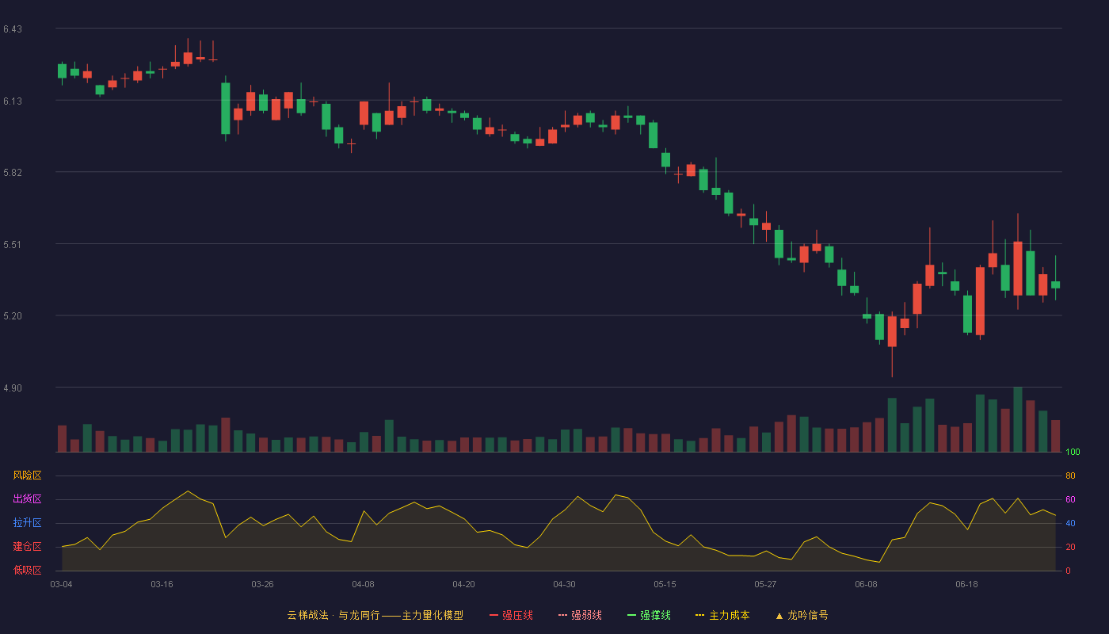1109x634 pixels.
Task: Click the 03-16 date axis label
Action: tap(162, 584)
